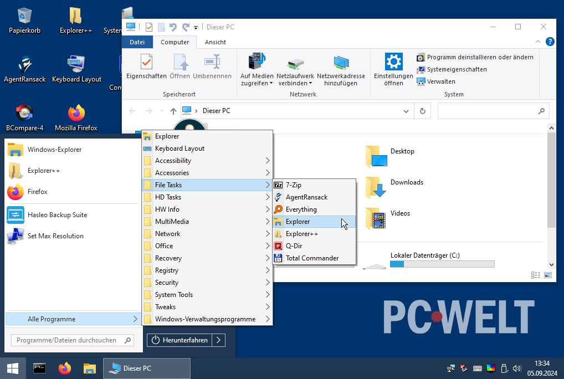Image resolution: width=564 pixels, height=379 pixels.
Task: Click Set Max Resolution in Start menu
Action: pyautogui.click(x=72, y=236)
